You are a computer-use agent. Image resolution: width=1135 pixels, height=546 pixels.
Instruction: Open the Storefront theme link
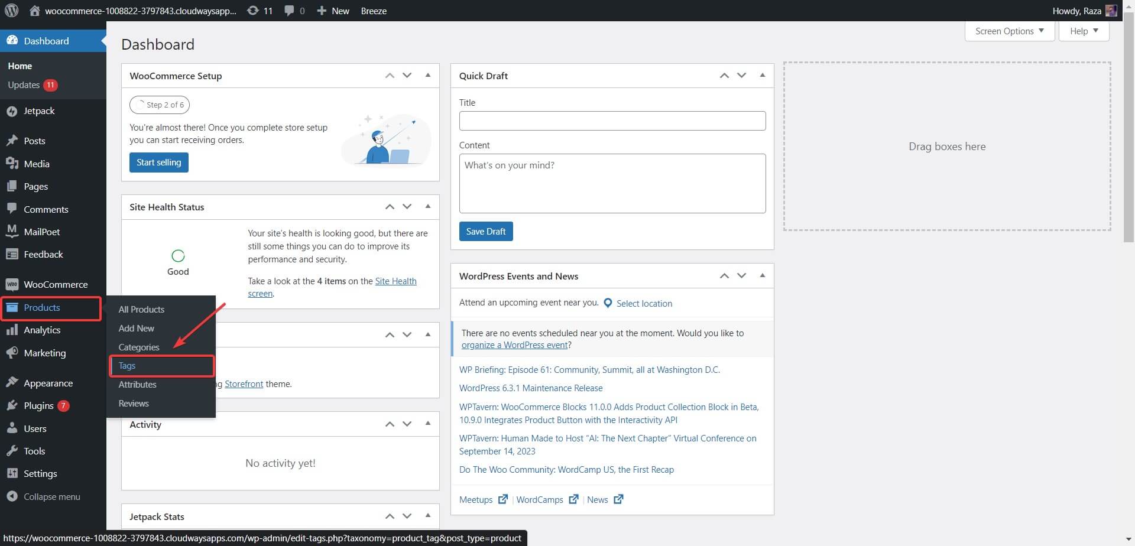point(244,384)
